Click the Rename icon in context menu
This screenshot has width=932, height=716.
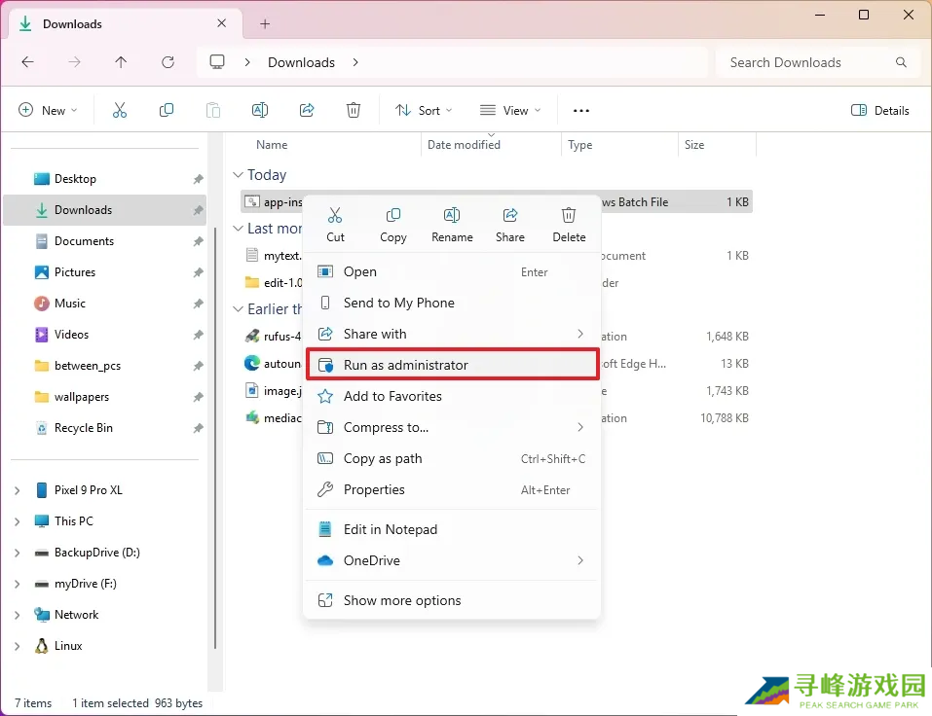click(452, 223)
